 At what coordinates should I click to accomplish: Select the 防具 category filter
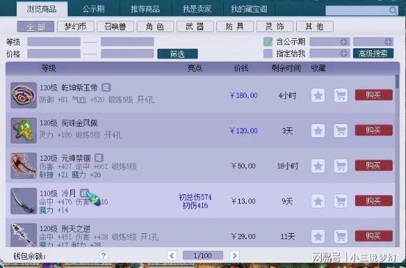pos(235,26)
